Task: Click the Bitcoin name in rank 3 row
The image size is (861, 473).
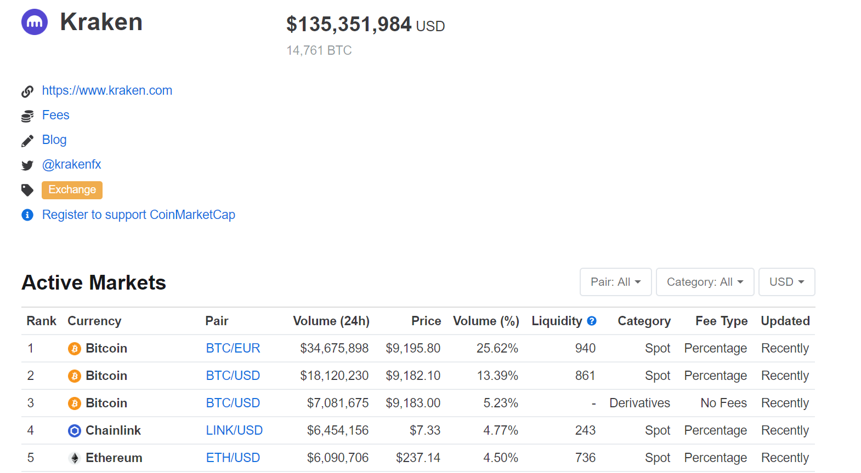Action: click(x=106, y=403)
